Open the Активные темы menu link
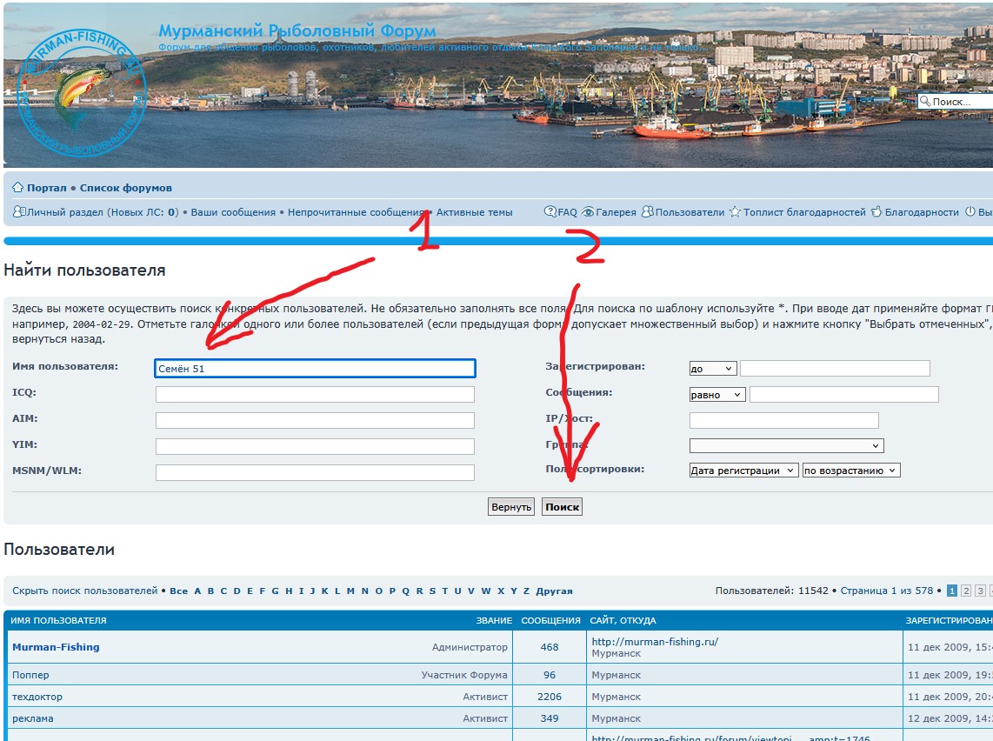Image resolution: width=993 pixels, height=741 pixels. click(x=474, y=212)
